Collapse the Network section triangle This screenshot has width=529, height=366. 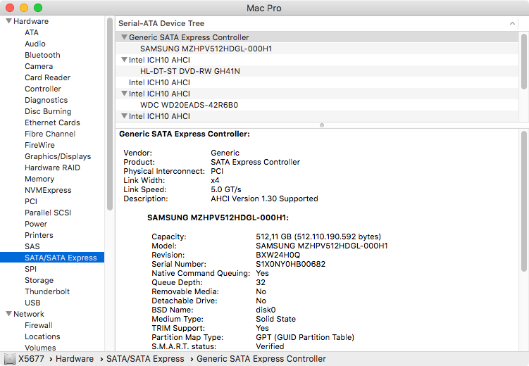click(x=9, y=314)
